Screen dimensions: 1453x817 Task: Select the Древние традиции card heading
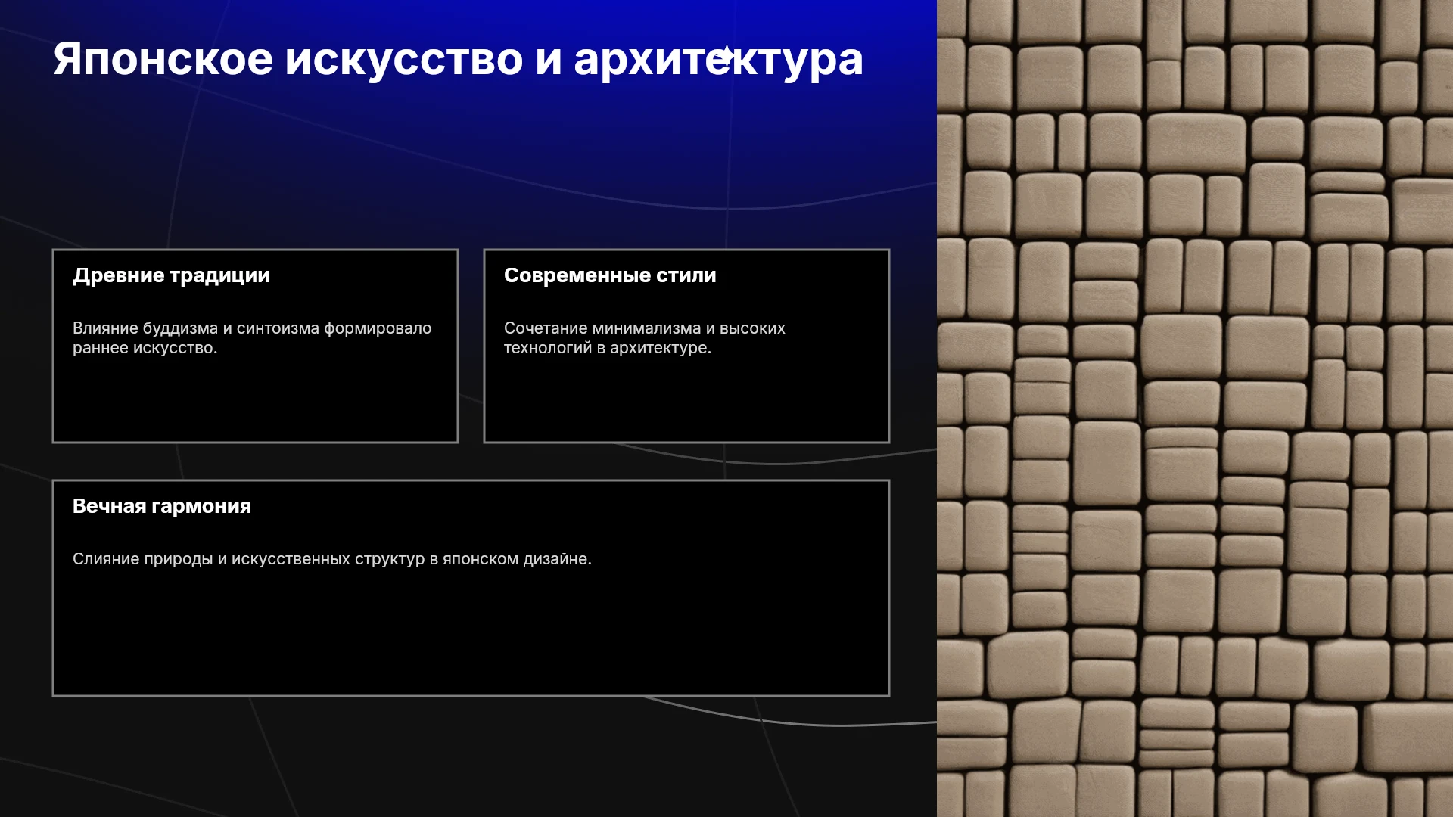point(171,275)
